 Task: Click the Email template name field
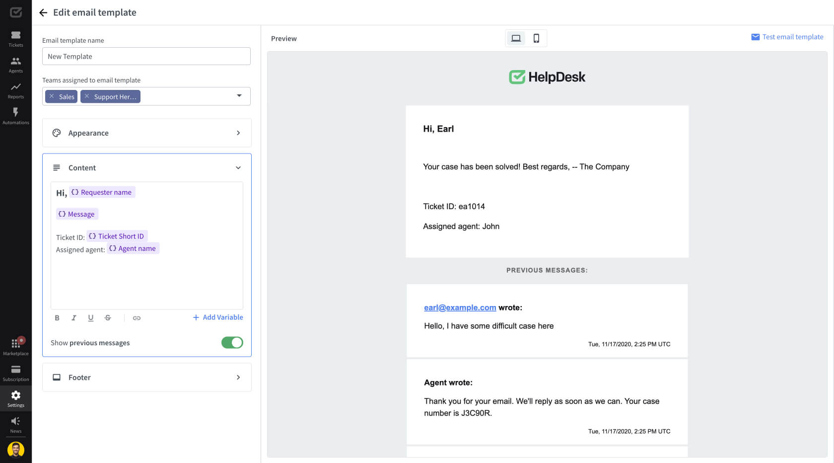click(x=146, y=57)
